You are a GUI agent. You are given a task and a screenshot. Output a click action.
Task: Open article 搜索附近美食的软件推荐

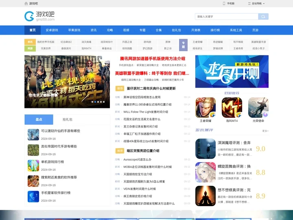coord(59,177)
